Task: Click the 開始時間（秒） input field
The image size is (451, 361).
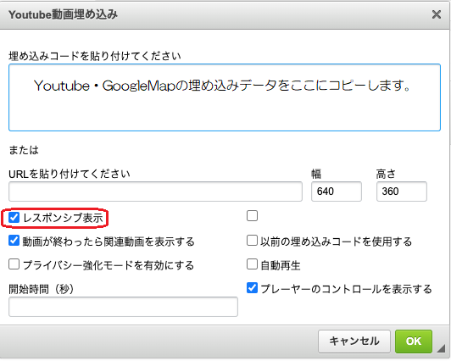Action: point(123,307)
